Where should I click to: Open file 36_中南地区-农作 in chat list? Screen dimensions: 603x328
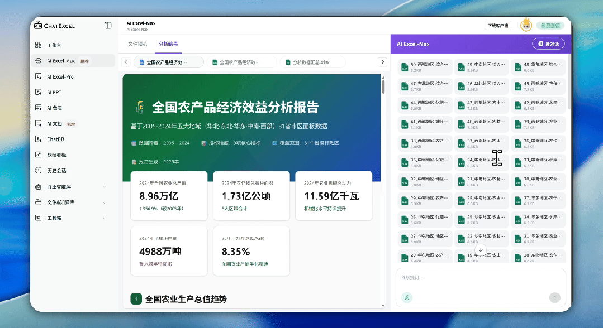pyautogui.click(x=538, y=143)
